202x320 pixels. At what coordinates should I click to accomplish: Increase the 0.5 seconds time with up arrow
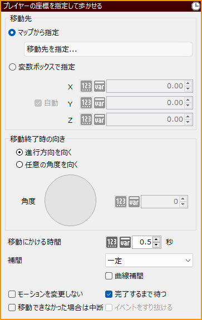[x=156, y=239]
